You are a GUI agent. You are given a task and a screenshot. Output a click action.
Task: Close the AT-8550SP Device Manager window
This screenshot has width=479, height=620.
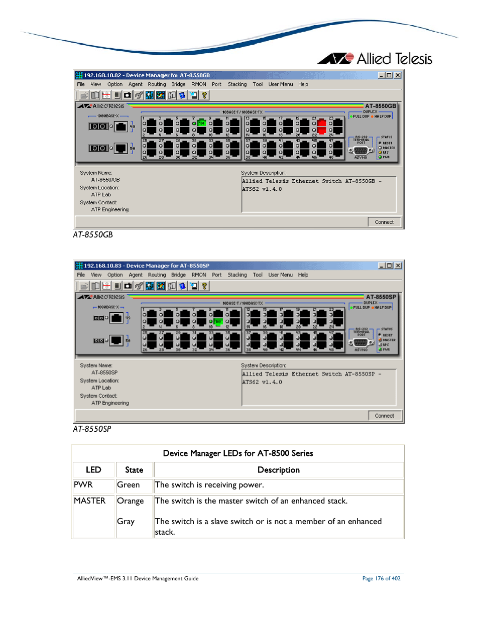click(x=398, y=266)
